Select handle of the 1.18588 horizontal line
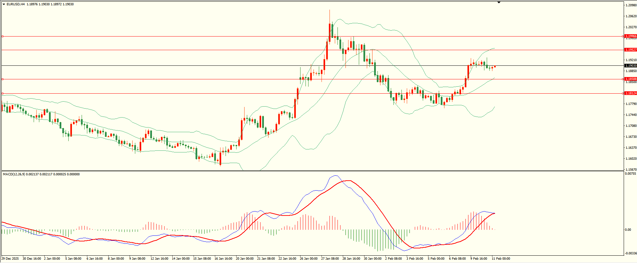Viewport: 637px width, 263px height. pyautogui.click(x=3, y=79)
